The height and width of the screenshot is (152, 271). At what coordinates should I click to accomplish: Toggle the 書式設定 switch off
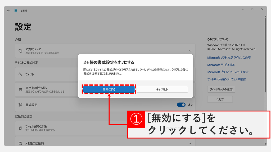click(x=181, y=105)
